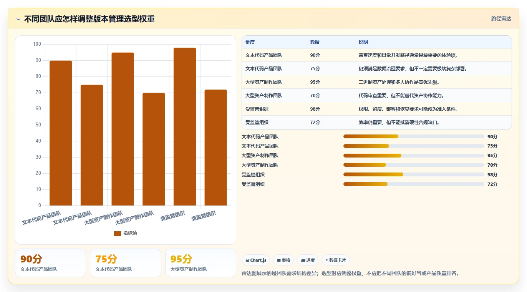This screenshot has width=527, height=292.
Task: Click the 98分 progress bar
Action: click(x=414, y=174)
